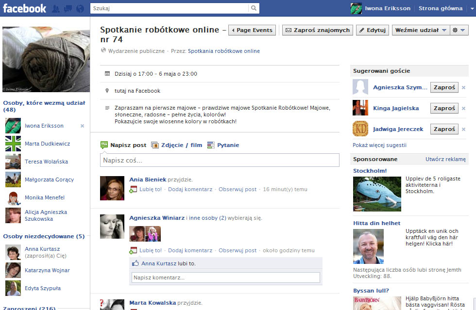Click the thumbs-up icon beside Anna Kurtasz lubi to

coord(135,263)
